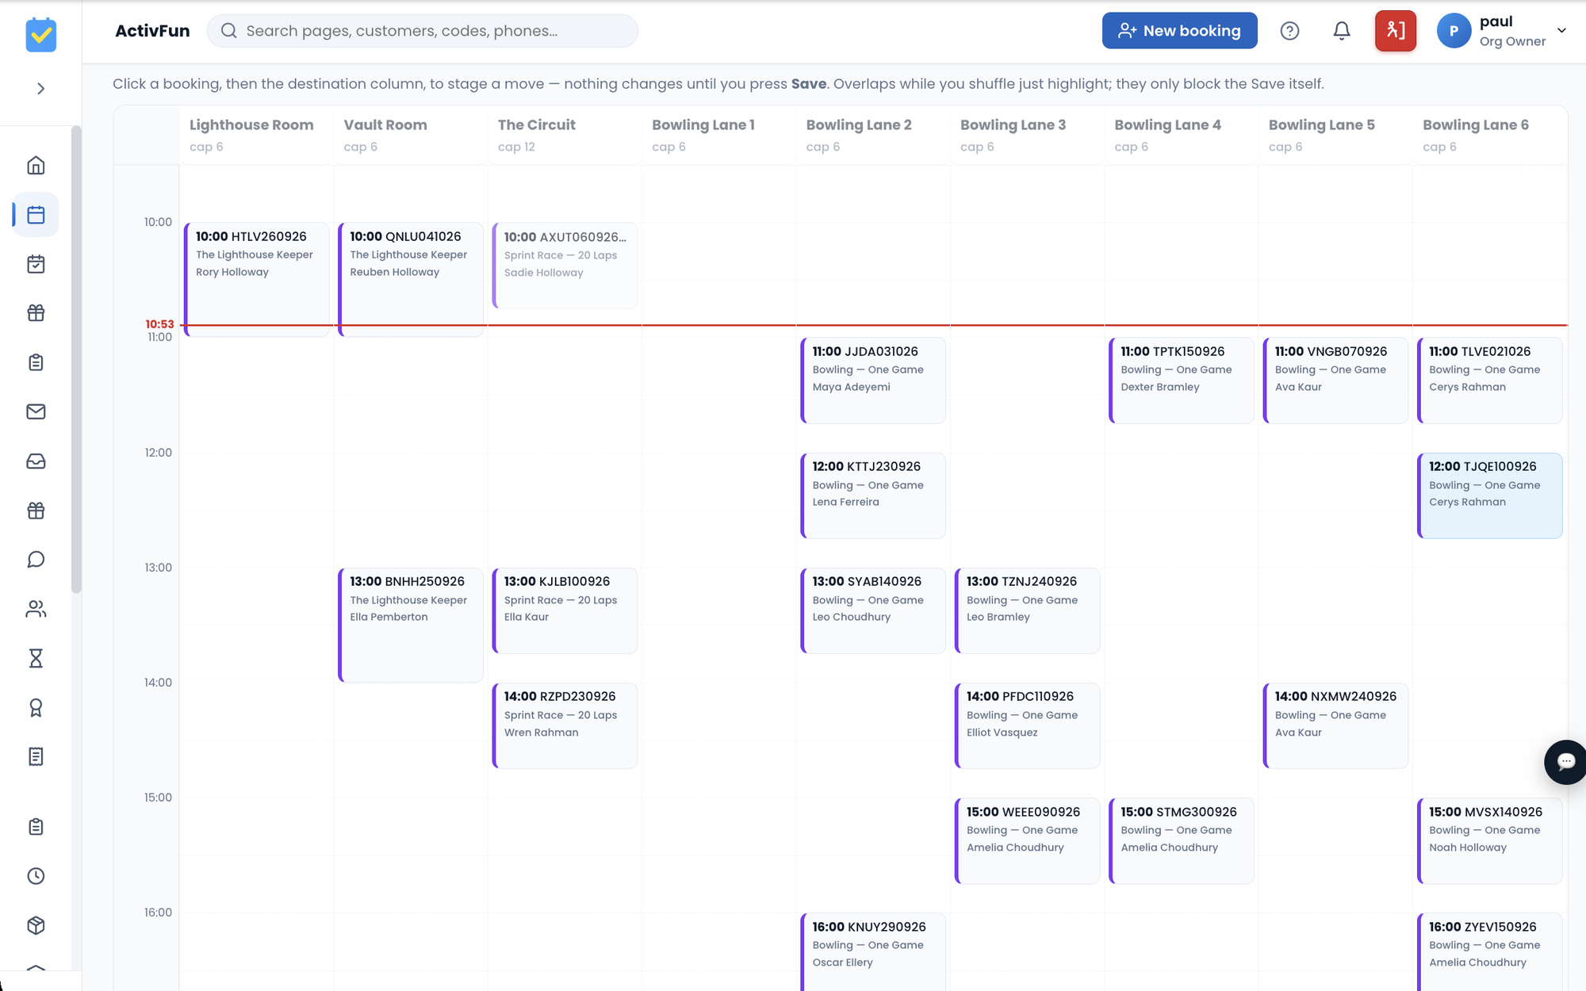Select the calendar icon in sidebar
The height and width of the screenshot is (991, 1586).
point(36,215)
